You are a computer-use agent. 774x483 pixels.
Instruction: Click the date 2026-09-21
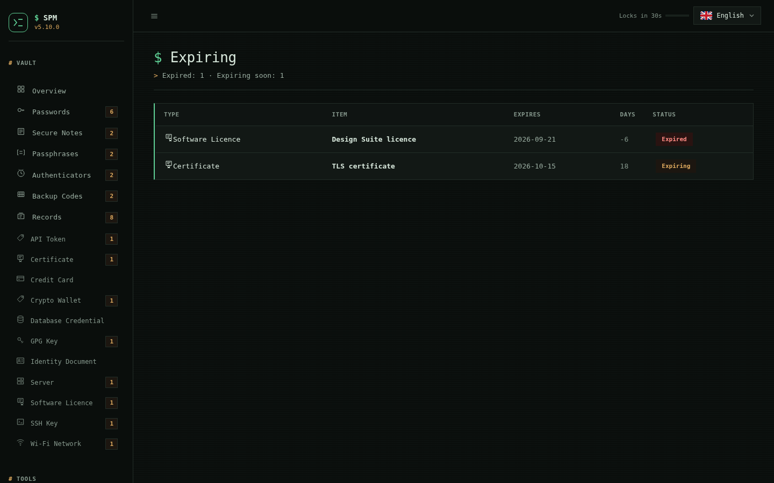535,140
